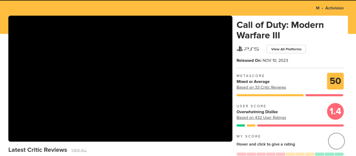Viewport: 356px width, 156px height.
Task: Open View All latest critic reviews
Action: [79, 150]
